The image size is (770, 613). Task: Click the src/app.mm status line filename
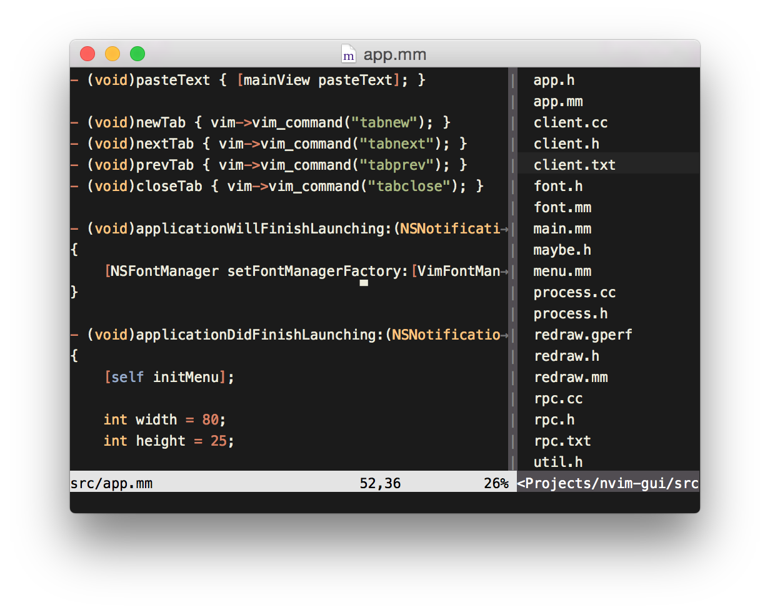(x=111, y=483)
